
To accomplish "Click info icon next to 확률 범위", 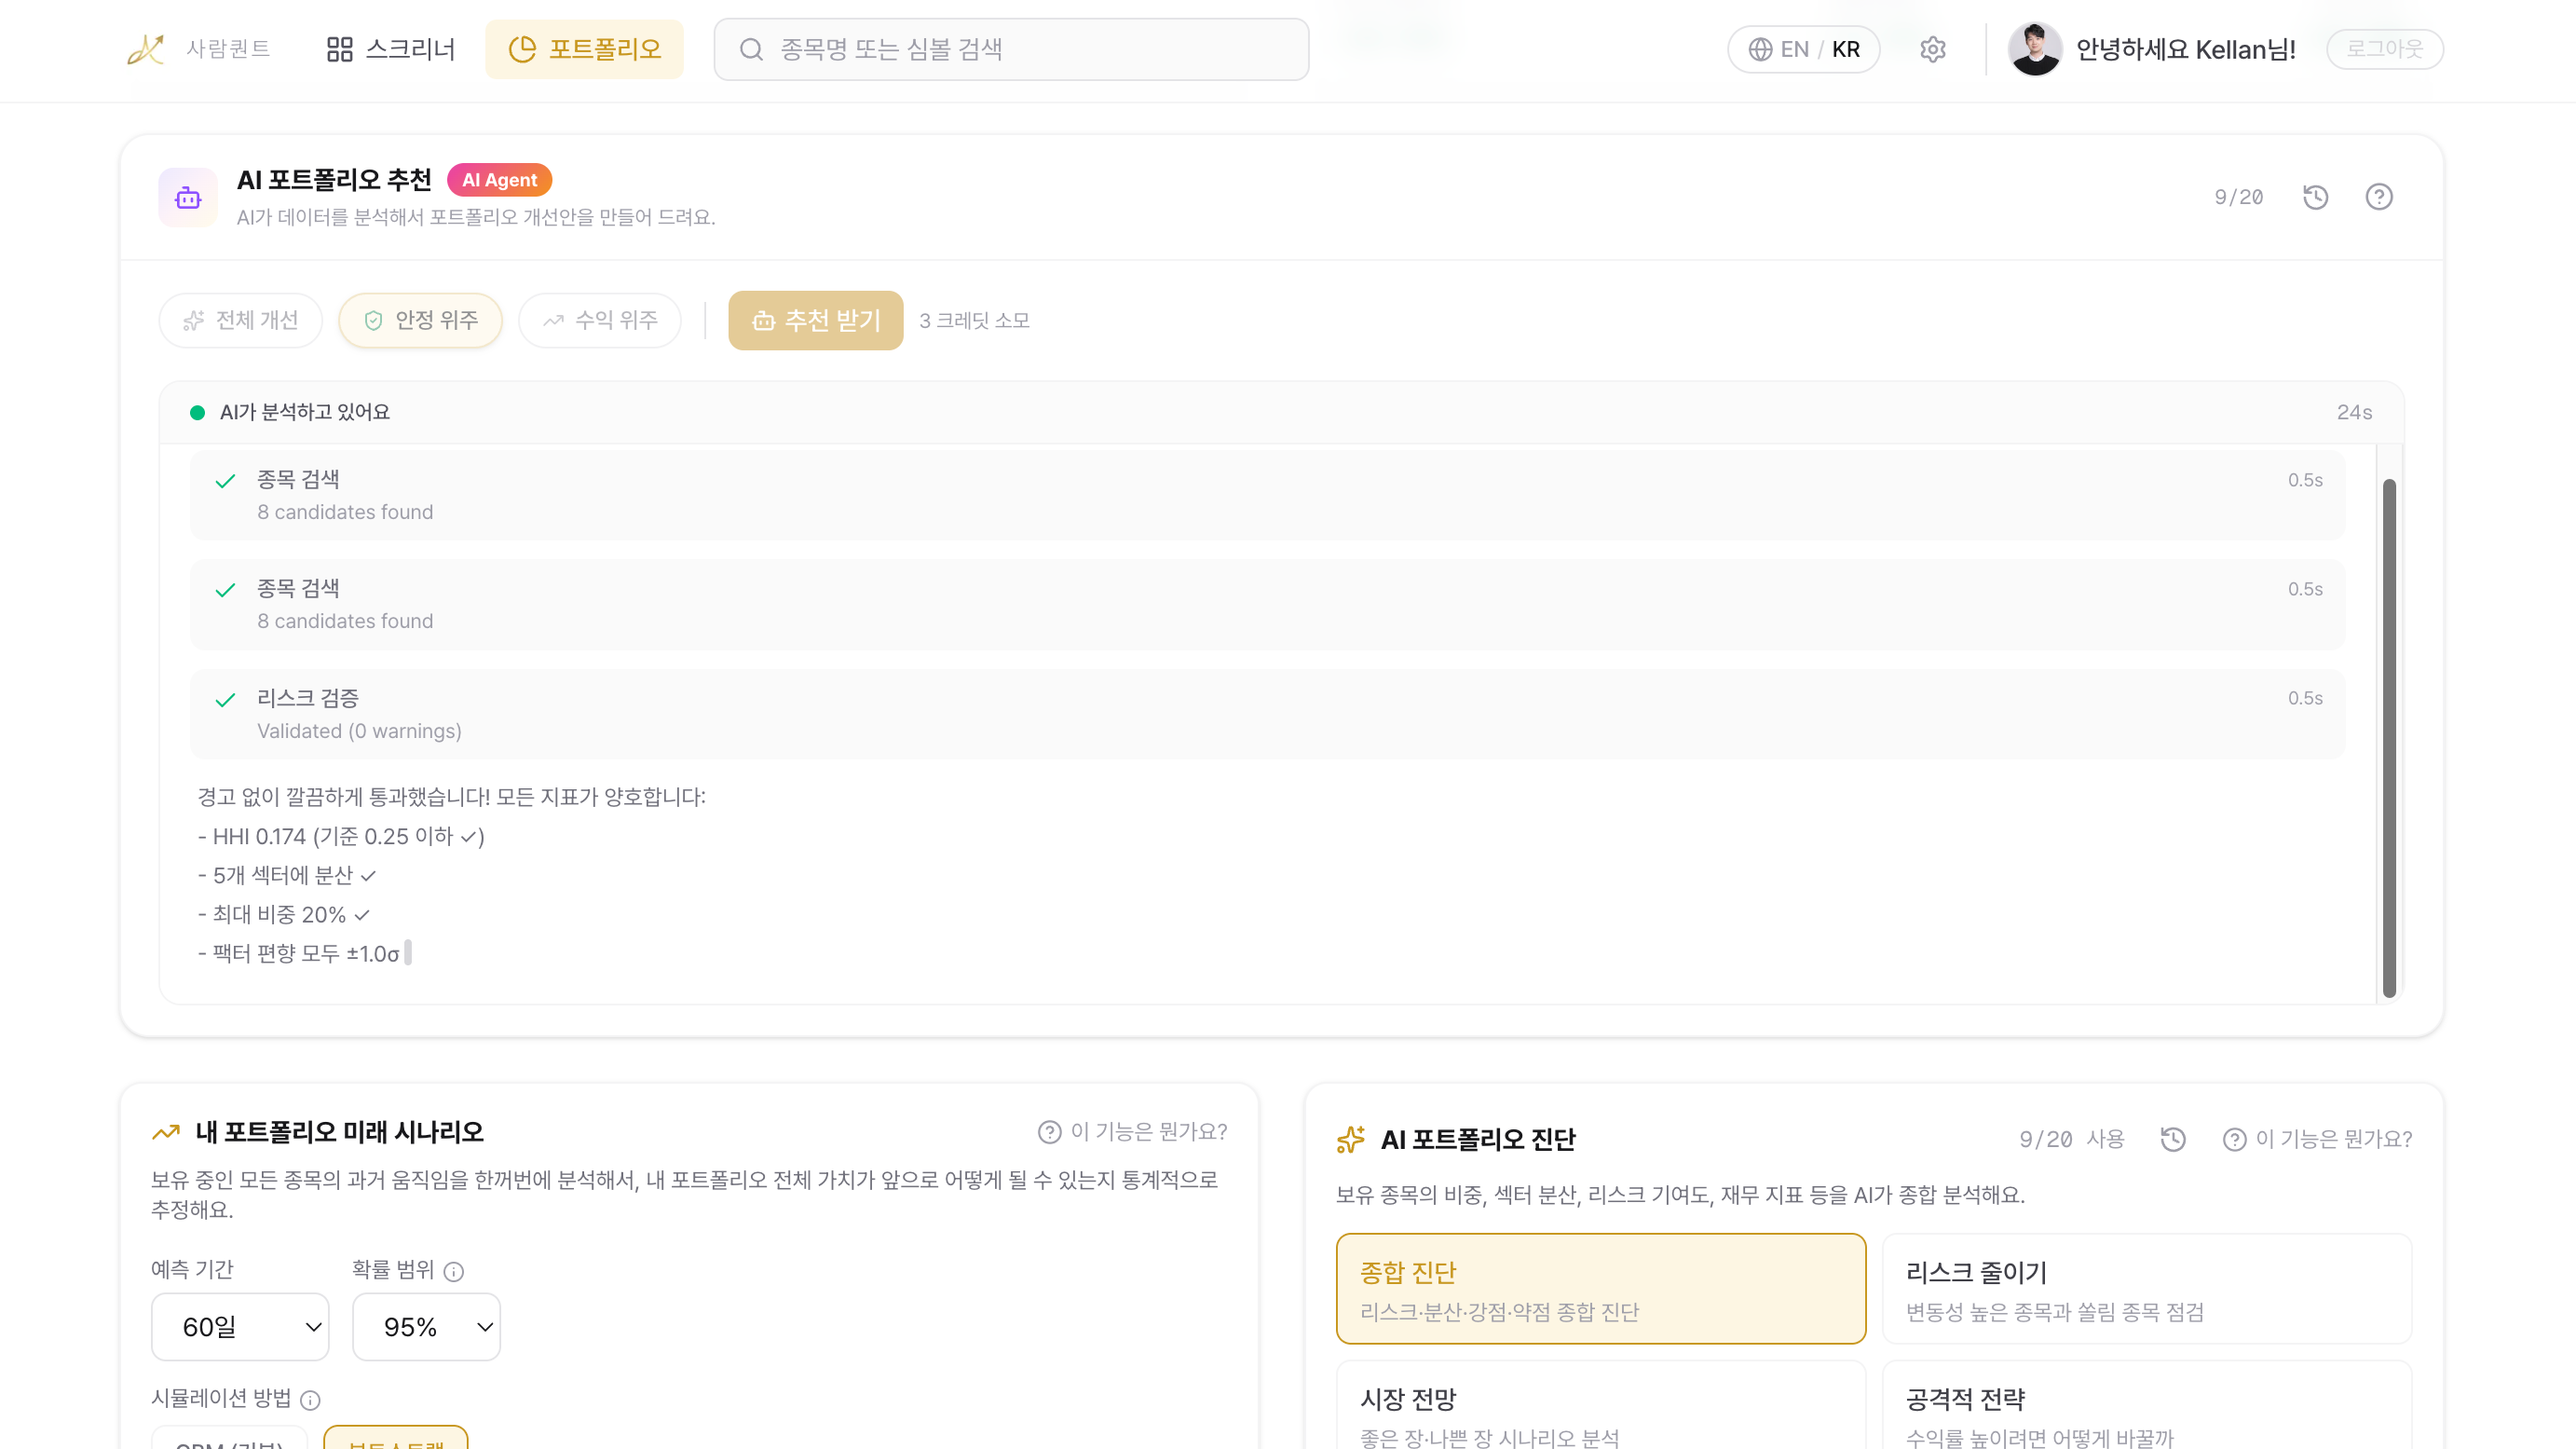I will click(454, 1271).
